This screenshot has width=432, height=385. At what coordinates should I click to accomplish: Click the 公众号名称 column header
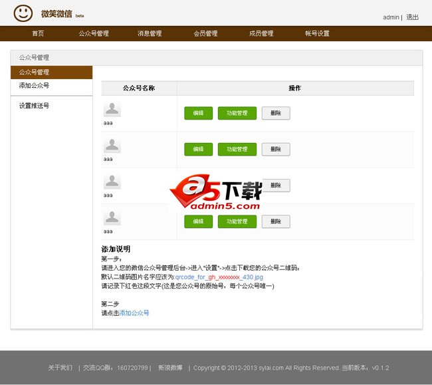click(139, 88)
